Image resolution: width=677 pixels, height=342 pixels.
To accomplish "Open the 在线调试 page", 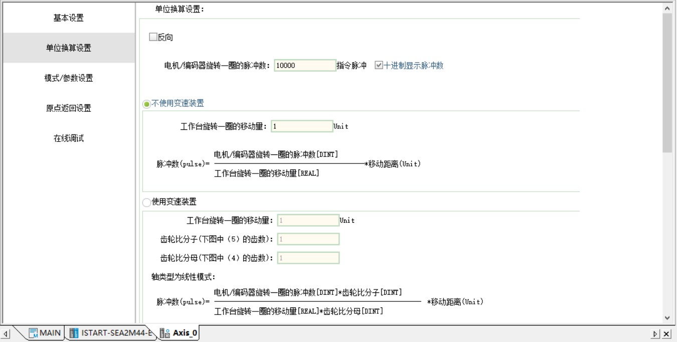I will point(69,138).
